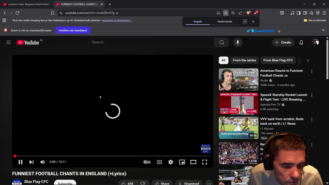Screen dimensions: 329x185
Task: Mute the video volume speaker
Action: coord(42,162)
